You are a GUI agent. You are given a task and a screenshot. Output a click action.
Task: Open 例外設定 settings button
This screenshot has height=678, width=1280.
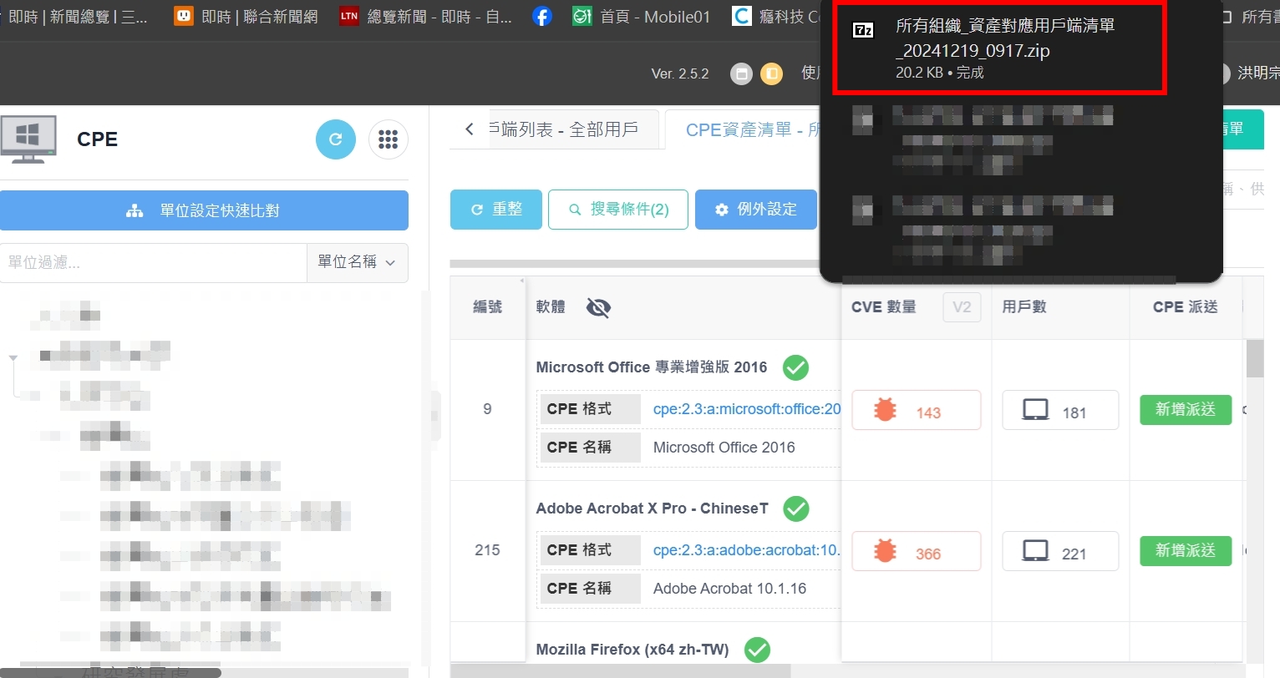pyautogui.click(x=756, y=210)
